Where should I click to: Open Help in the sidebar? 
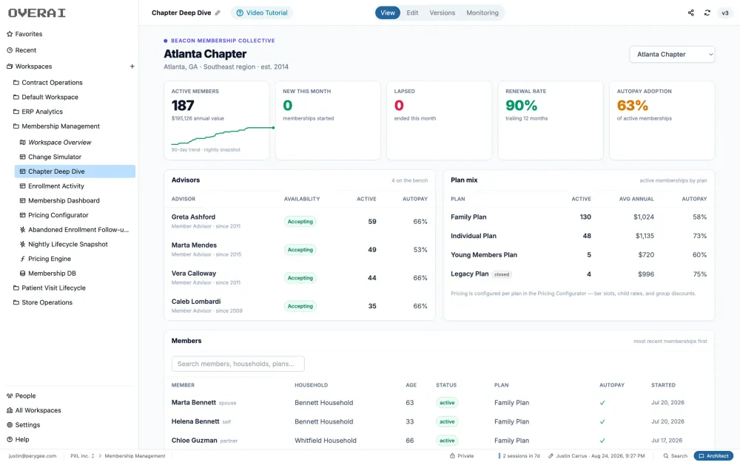tap(18, 439)
